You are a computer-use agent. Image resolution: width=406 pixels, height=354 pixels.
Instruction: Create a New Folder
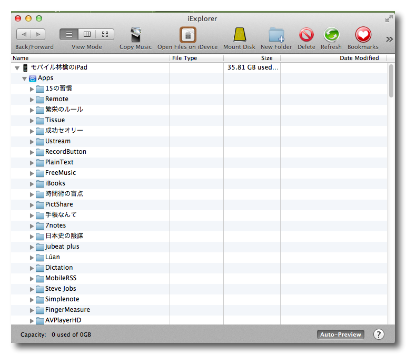point(276,34)
